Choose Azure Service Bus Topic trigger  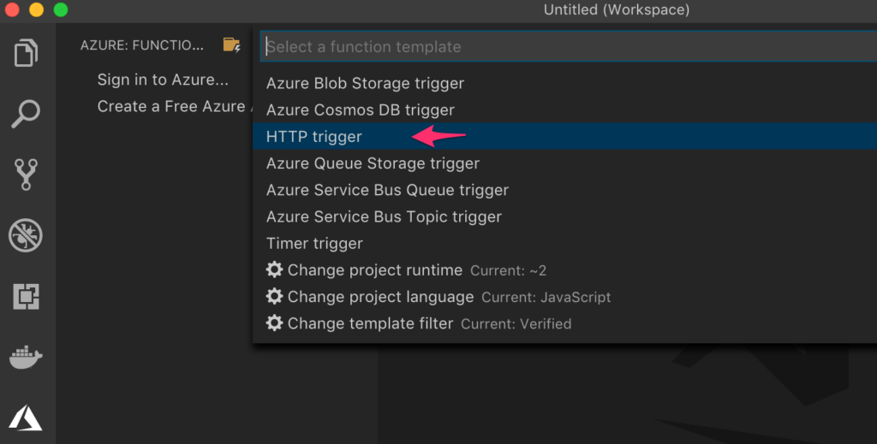[x=384, y=216]
